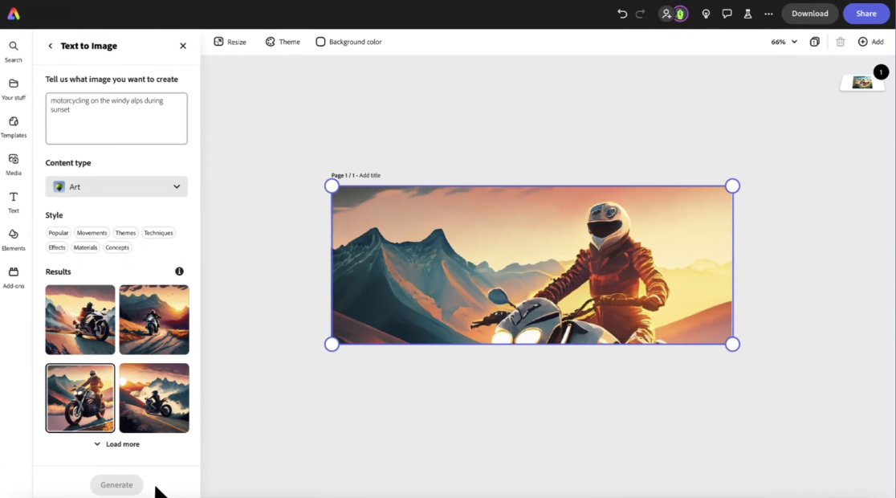Edit the image prompt text field
Screen dimensions: 896x498
click(116, 118)
